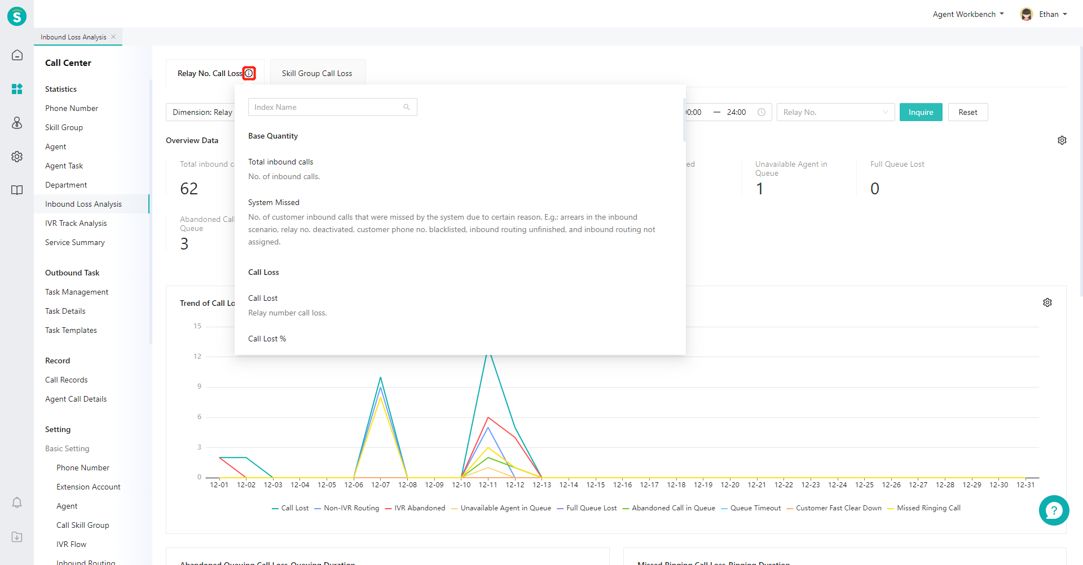Click the sidebar menu scrollbar
1083x565 pixels.
(151, 211)
